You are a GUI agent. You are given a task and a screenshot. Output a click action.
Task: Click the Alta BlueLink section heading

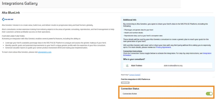11,13
